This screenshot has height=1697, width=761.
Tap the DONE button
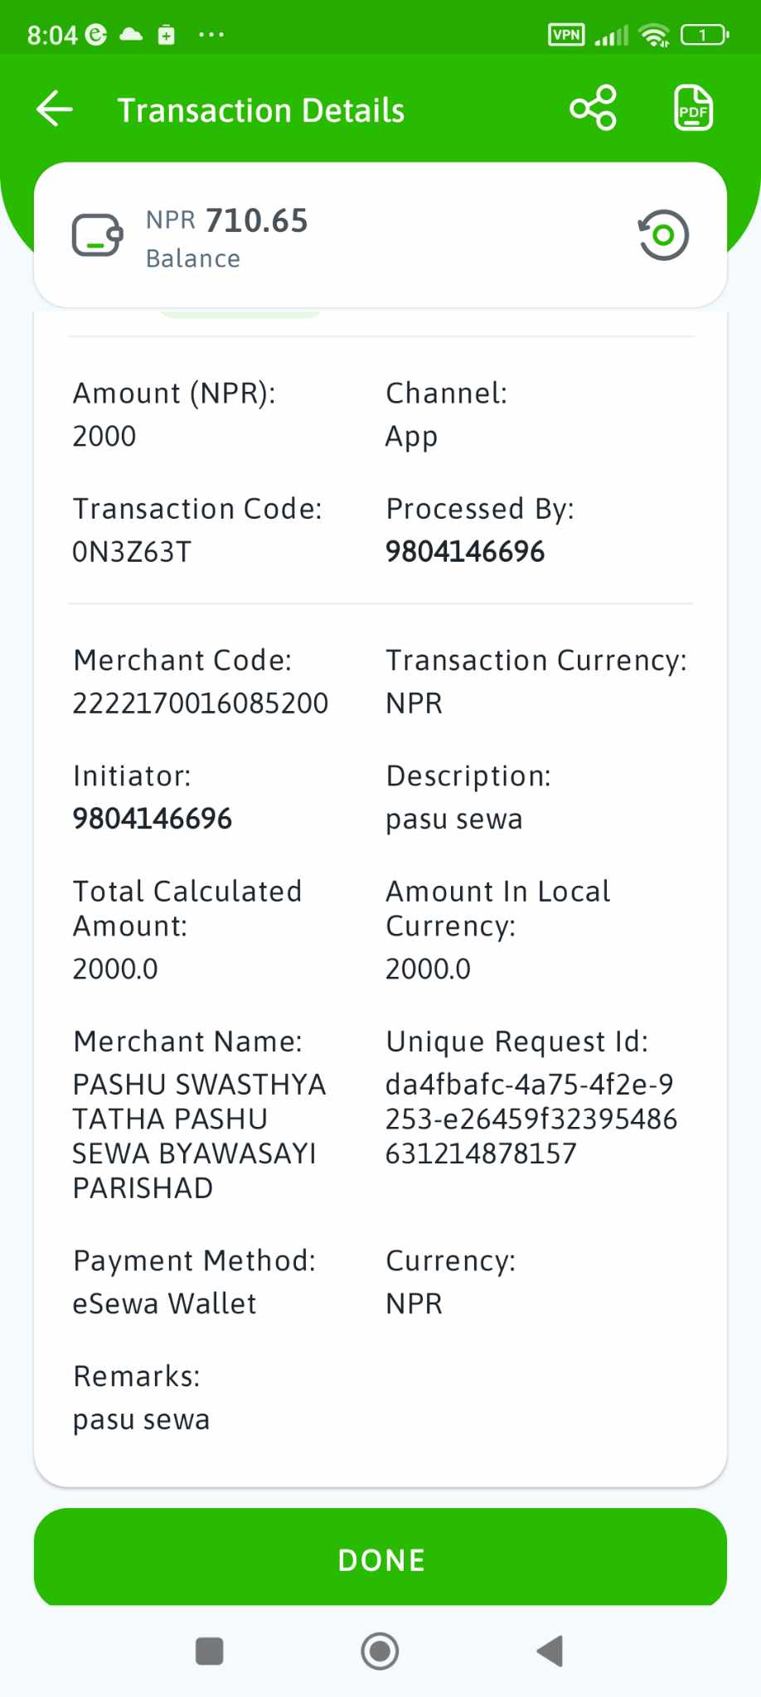(380, 1559)
